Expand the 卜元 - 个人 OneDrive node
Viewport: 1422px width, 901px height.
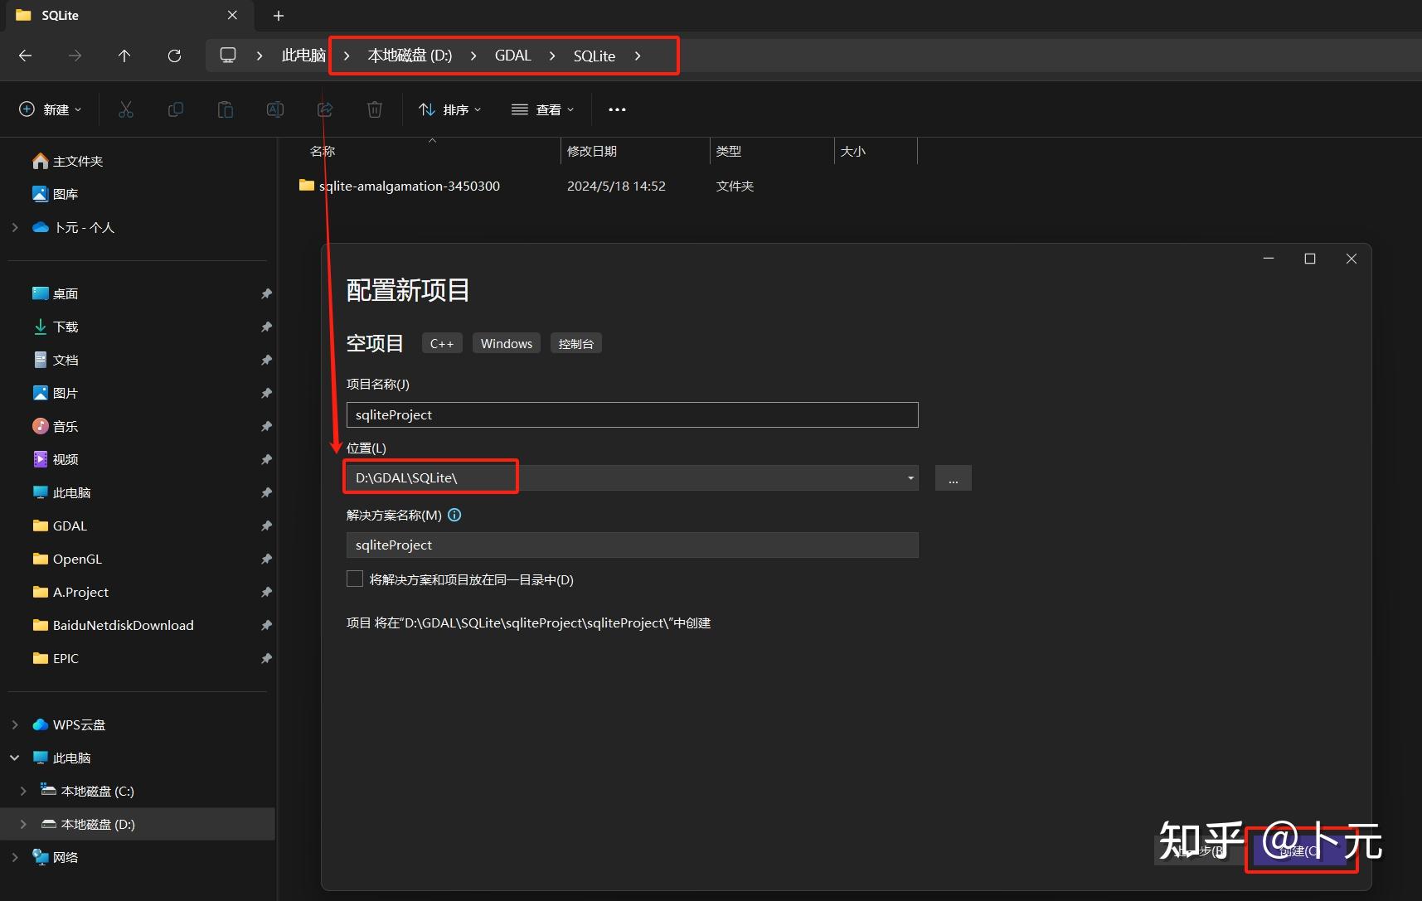[15, 227]
